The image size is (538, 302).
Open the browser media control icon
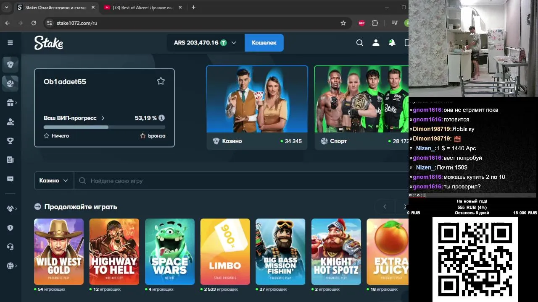[x=394, y=23]
